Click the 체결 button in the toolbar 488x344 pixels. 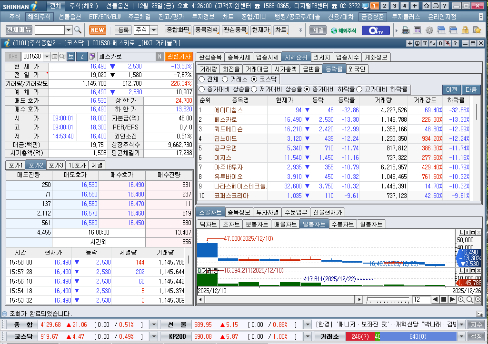[318, 30]
